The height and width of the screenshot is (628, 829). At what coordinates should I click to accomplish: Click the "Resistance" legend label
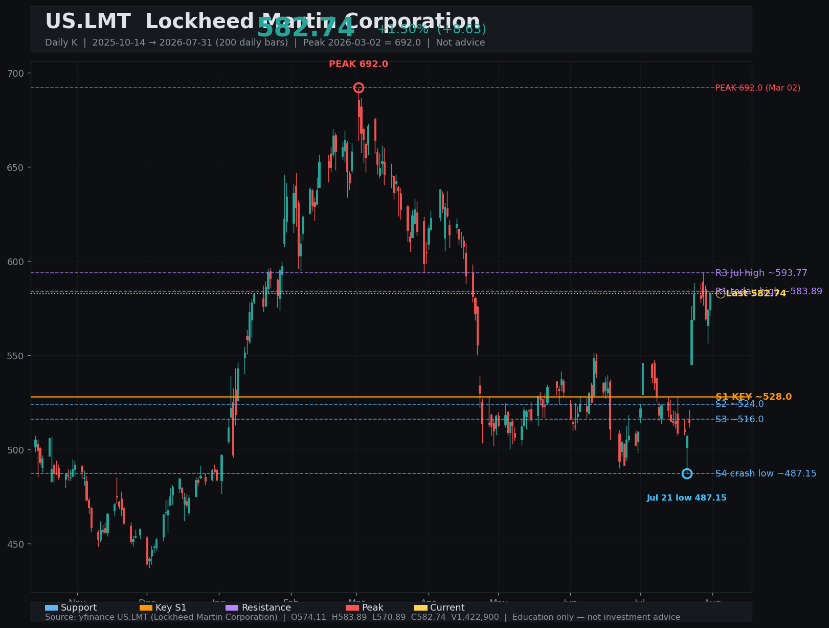click(266, 608)
